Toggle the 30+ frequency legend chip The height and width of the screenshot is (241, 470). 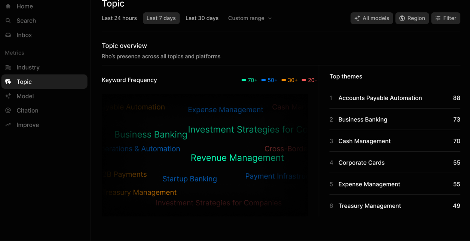[289, 80]
